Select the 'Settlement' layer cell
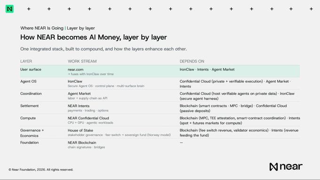Image resolution: width=320 pixels, height=180 pixels. [29, 106]
